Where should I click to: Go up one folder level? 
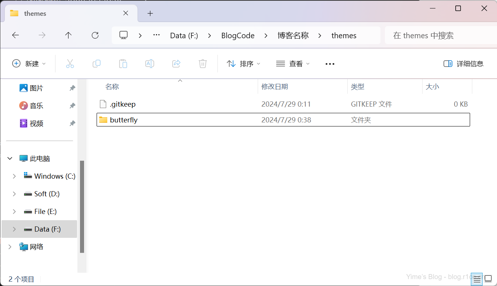68,35
